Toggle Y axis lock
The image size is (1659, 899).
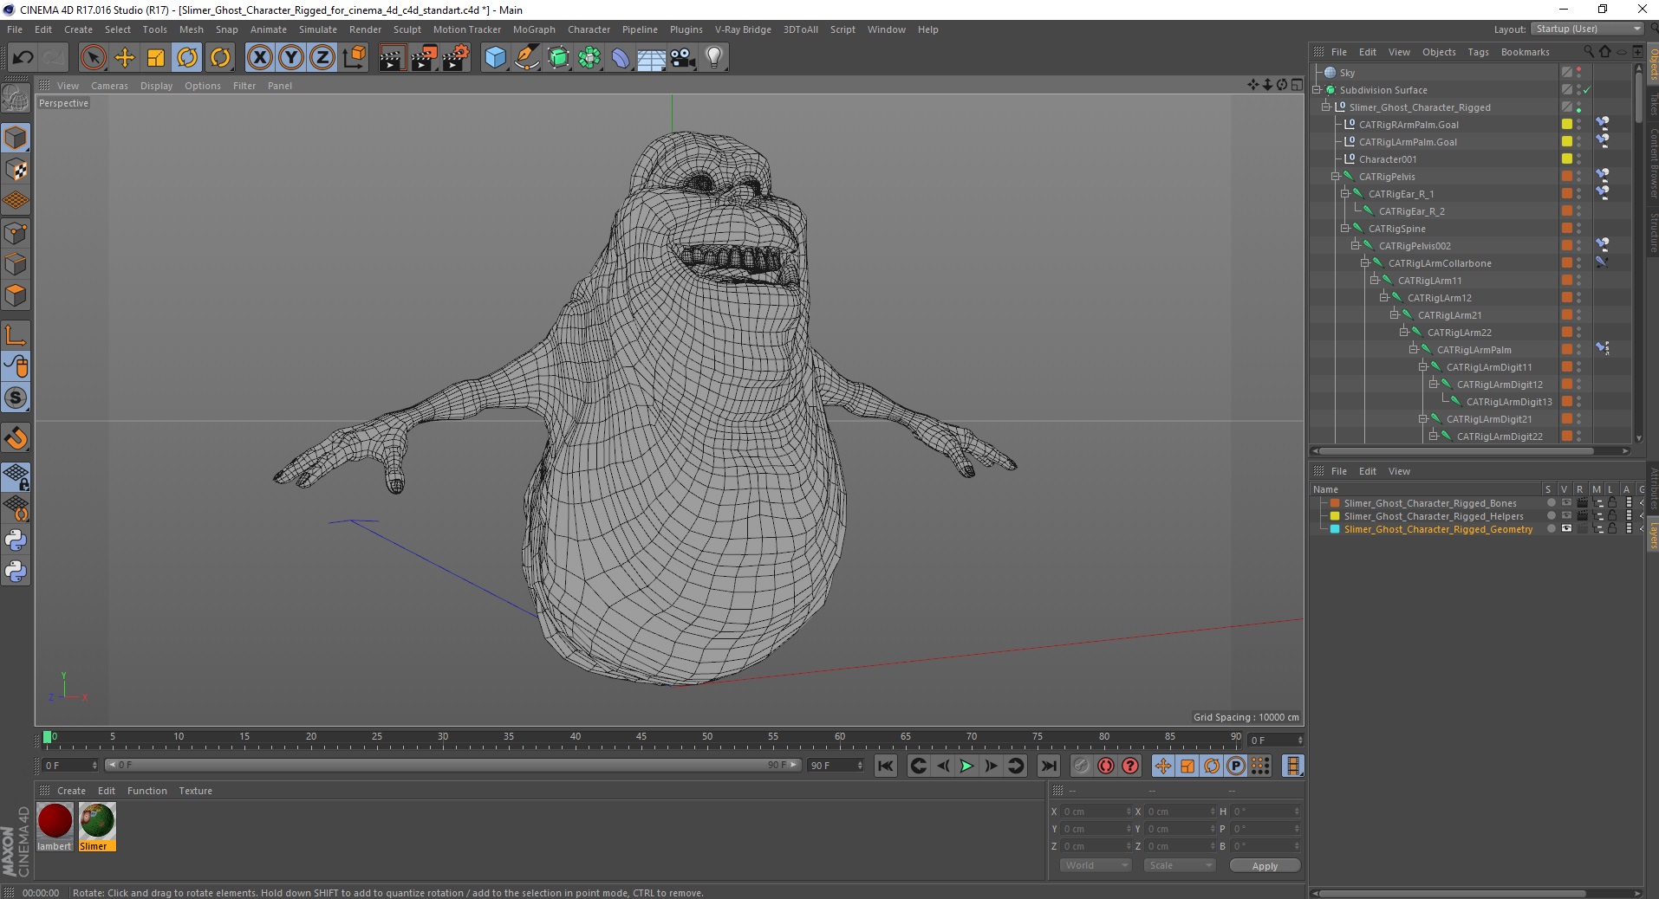pyautogui.click(x=291, y=58)
